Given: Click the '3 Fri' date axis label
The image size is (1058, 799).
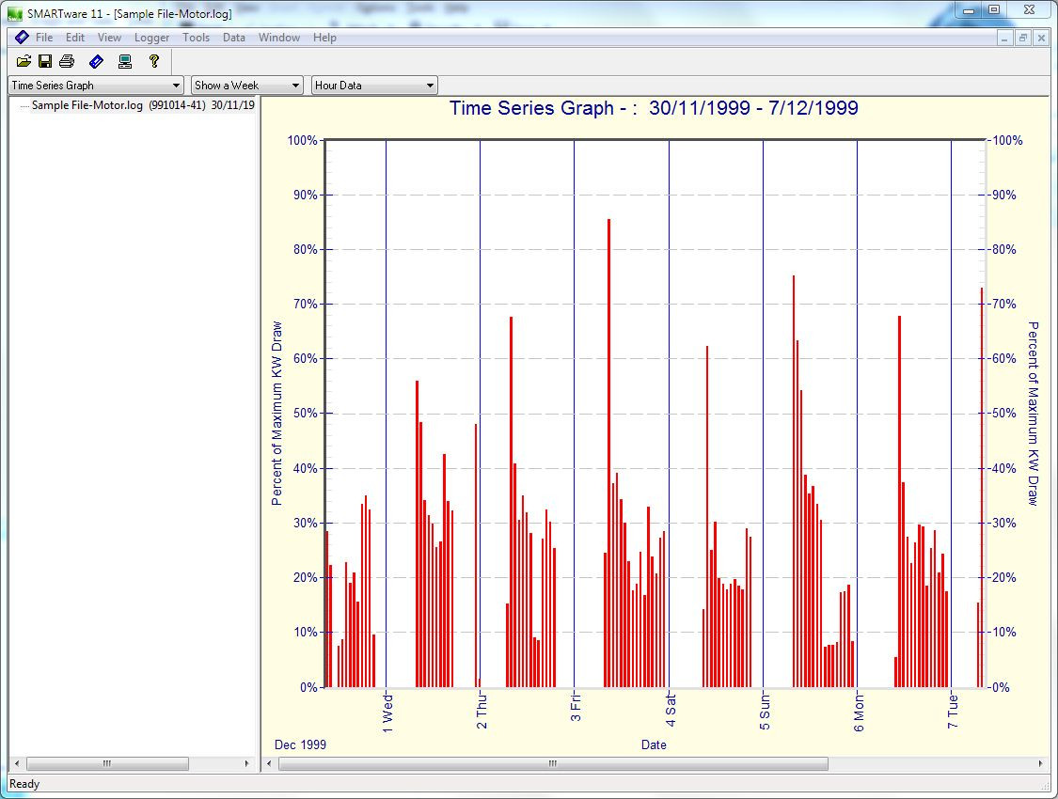Looking at the screenshot, I should click(576, 706).
